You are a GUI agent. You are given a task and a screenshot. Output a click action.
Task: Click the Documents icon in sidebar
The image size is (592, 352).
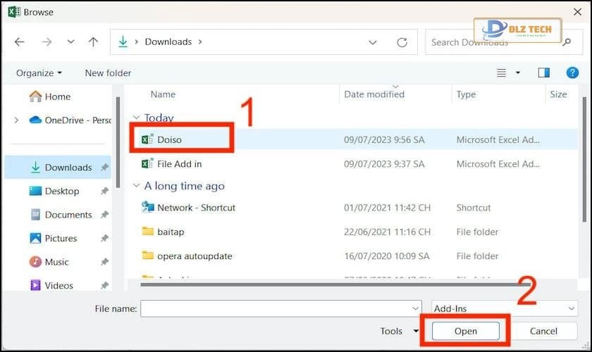point(35,214)
